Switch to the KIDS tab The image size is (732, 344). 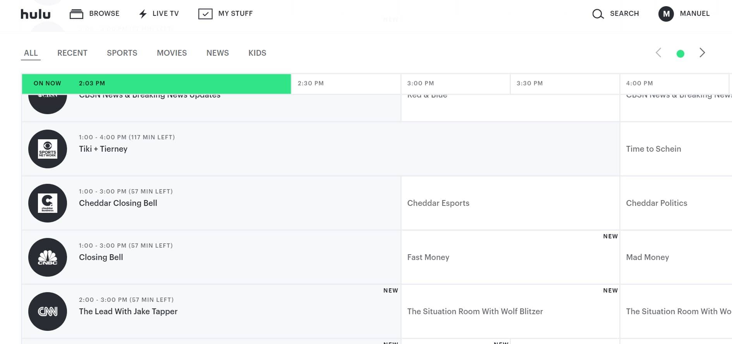coord(257,53)
